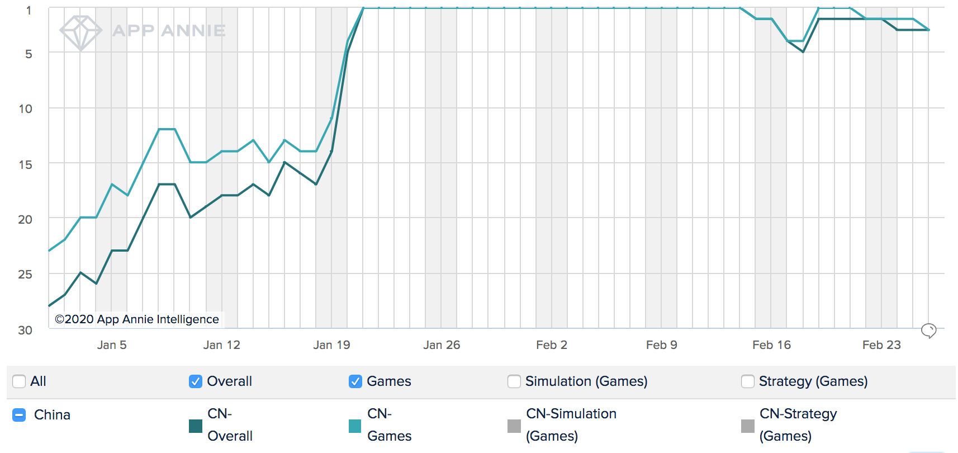Select the CN-Overall legend label

point(230,425)
